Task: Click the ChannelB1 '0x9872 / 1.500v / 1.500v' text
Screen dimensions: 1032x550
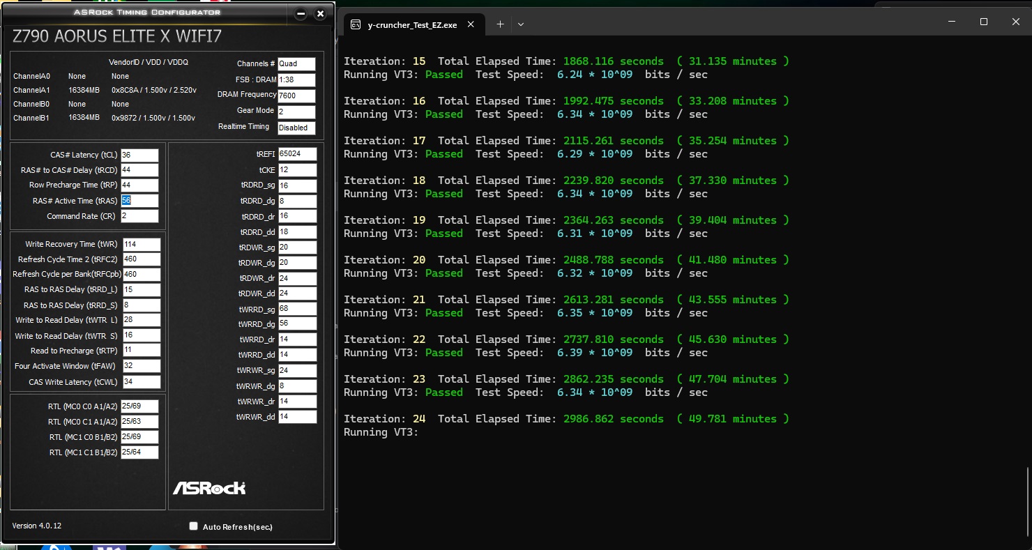Action: click(x=154, y=118)
